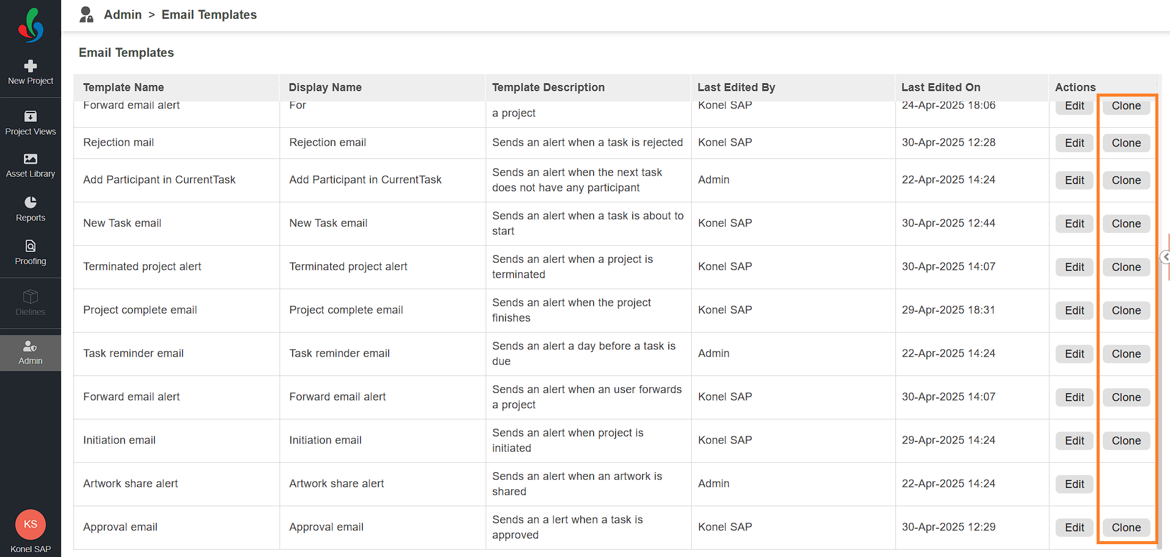Select 'Artwork share alert' template name

[130, 484]
